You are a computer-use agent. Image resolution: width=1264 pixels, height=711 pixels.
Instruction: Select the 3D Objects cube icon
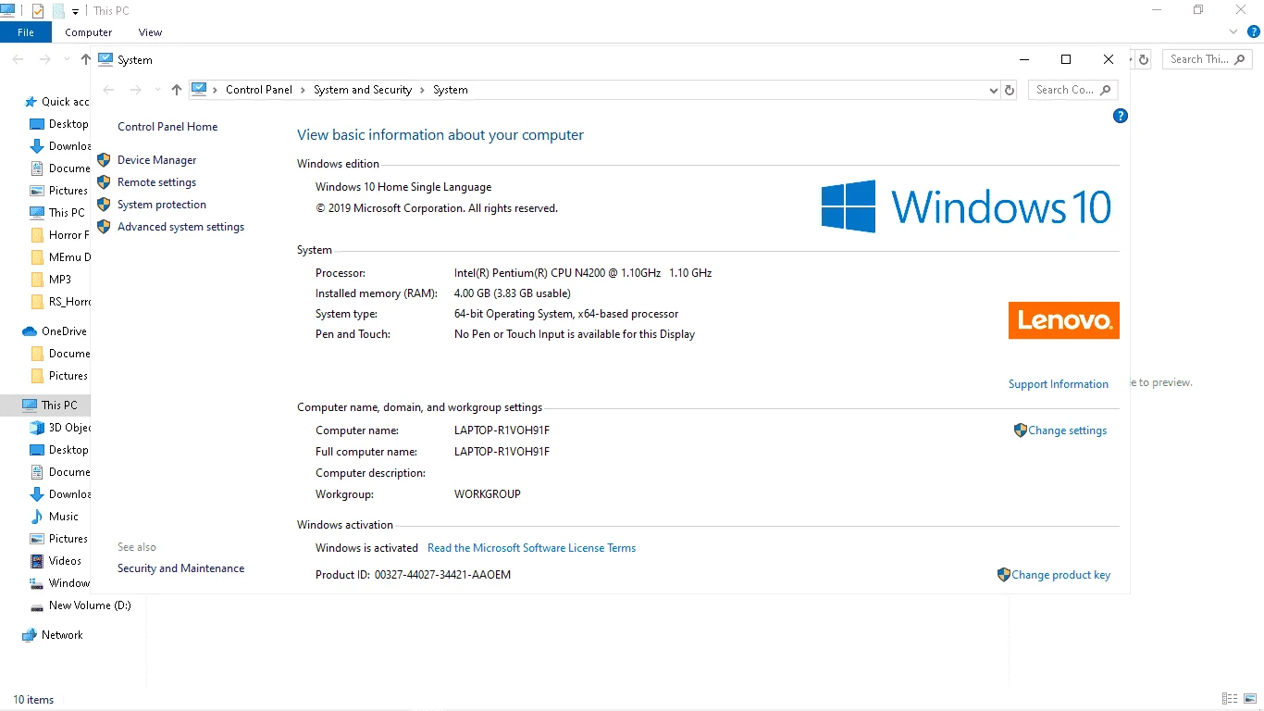click(x=37, y=428)
